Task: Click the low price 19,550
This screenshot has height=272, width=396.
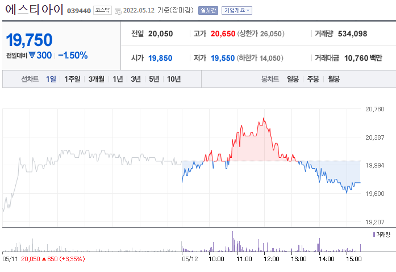Action: (223, 58)
